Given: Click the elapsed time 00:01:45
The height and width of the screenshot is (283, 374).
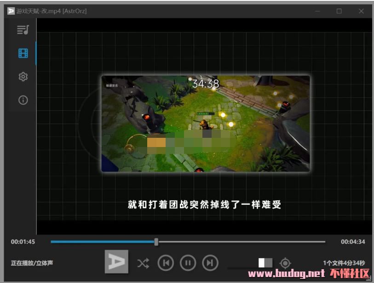Looking at the screenshot, I should pyautogui.click(x=23, y=242).
